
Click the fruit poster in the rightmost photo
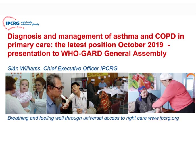[142, 81]
